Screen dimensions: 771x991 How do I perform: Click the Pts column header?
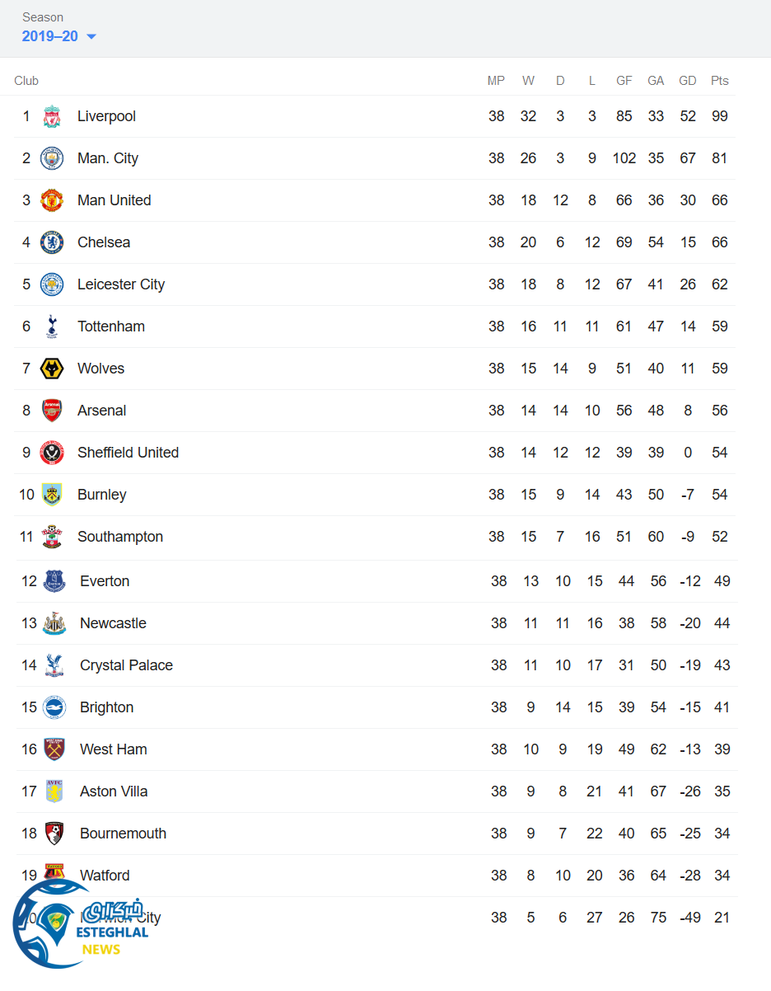[x=720, y=81]
